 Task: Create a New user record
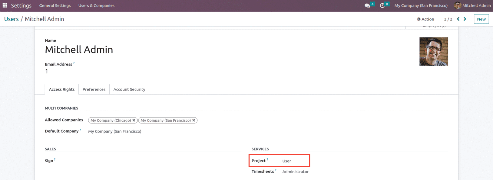coord(481,19)
